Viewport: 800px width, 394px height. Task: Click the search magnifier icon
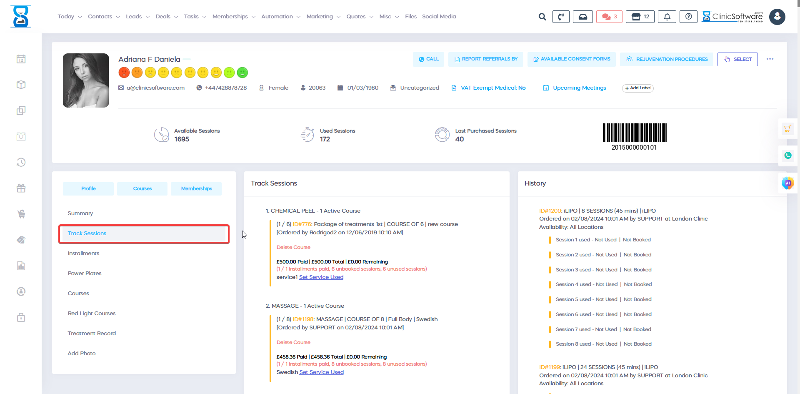542,17
